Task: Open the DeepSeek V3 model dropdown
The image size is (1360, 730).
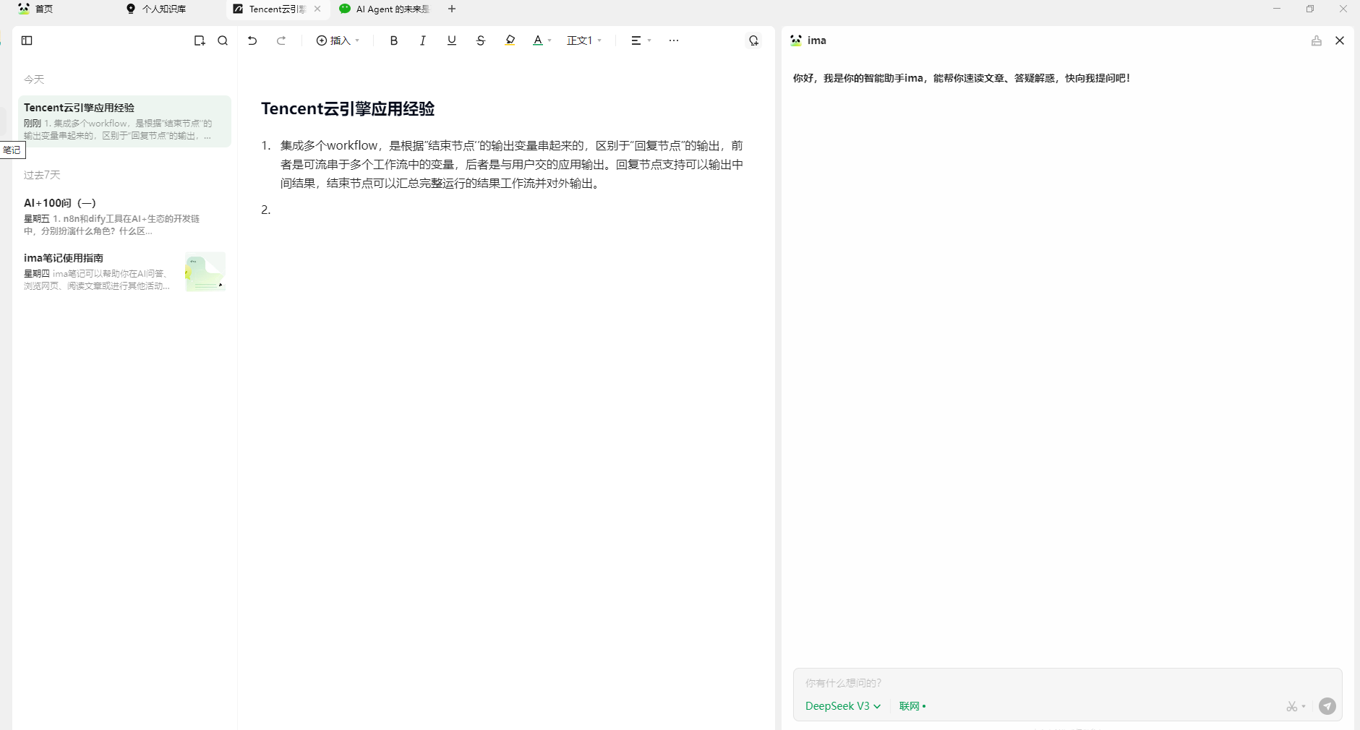Action: [843, 706]
